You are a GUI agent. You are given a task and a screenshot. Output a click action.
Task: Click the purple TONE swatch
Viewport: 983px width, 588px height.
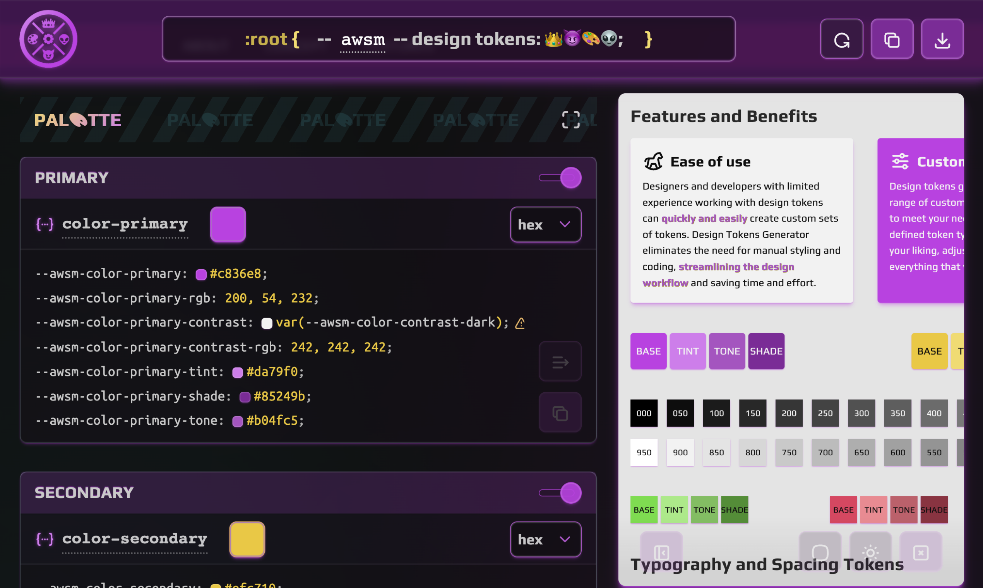click(727, 351)
